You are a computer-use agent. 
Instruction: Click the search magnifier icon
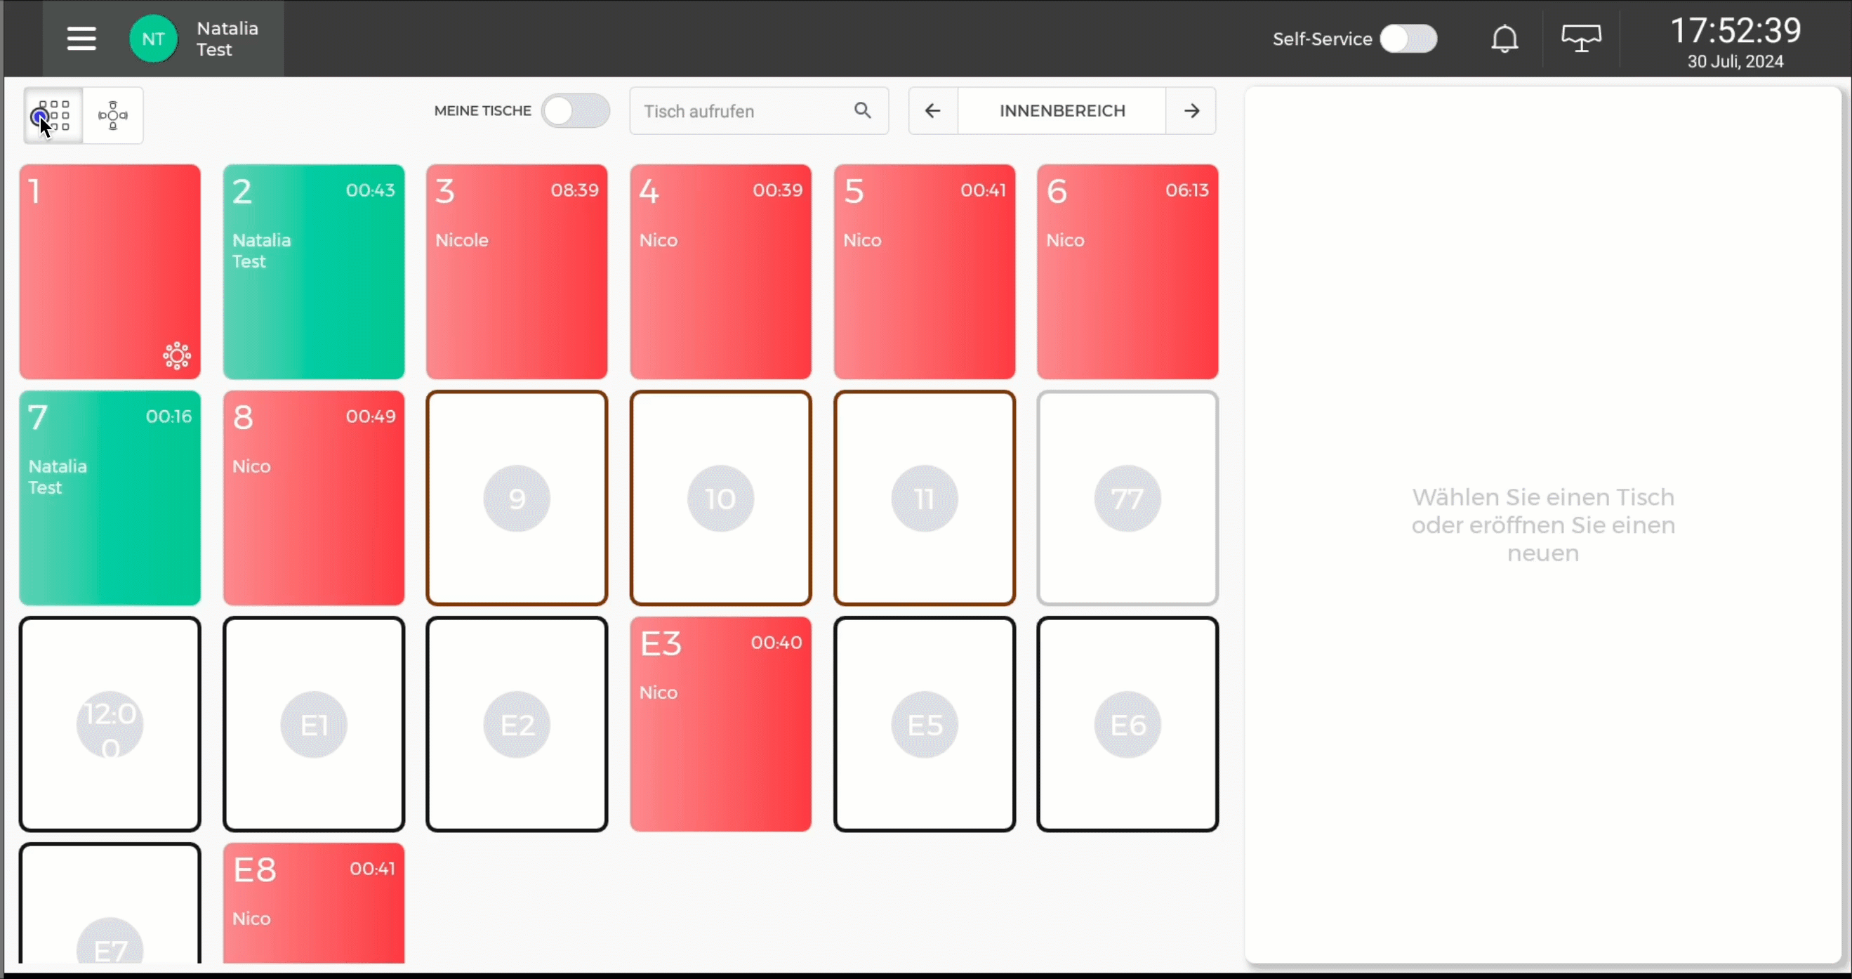point(862,111)
